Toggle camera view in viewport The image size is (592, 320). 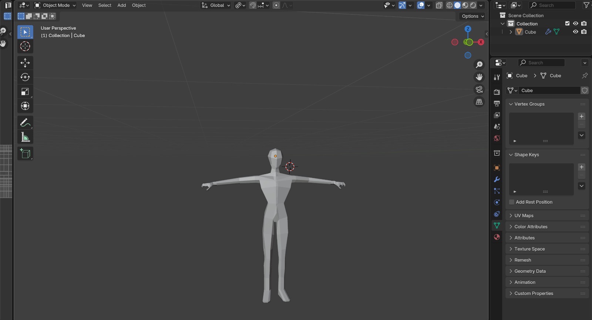point(479,89)
